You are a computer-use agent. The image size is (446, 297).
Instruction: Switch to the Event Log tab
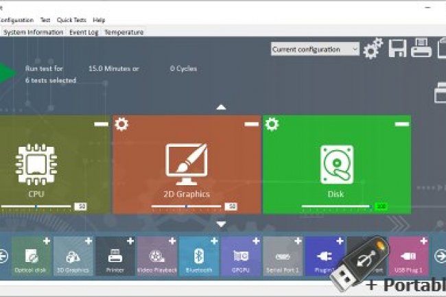(84, 32)
